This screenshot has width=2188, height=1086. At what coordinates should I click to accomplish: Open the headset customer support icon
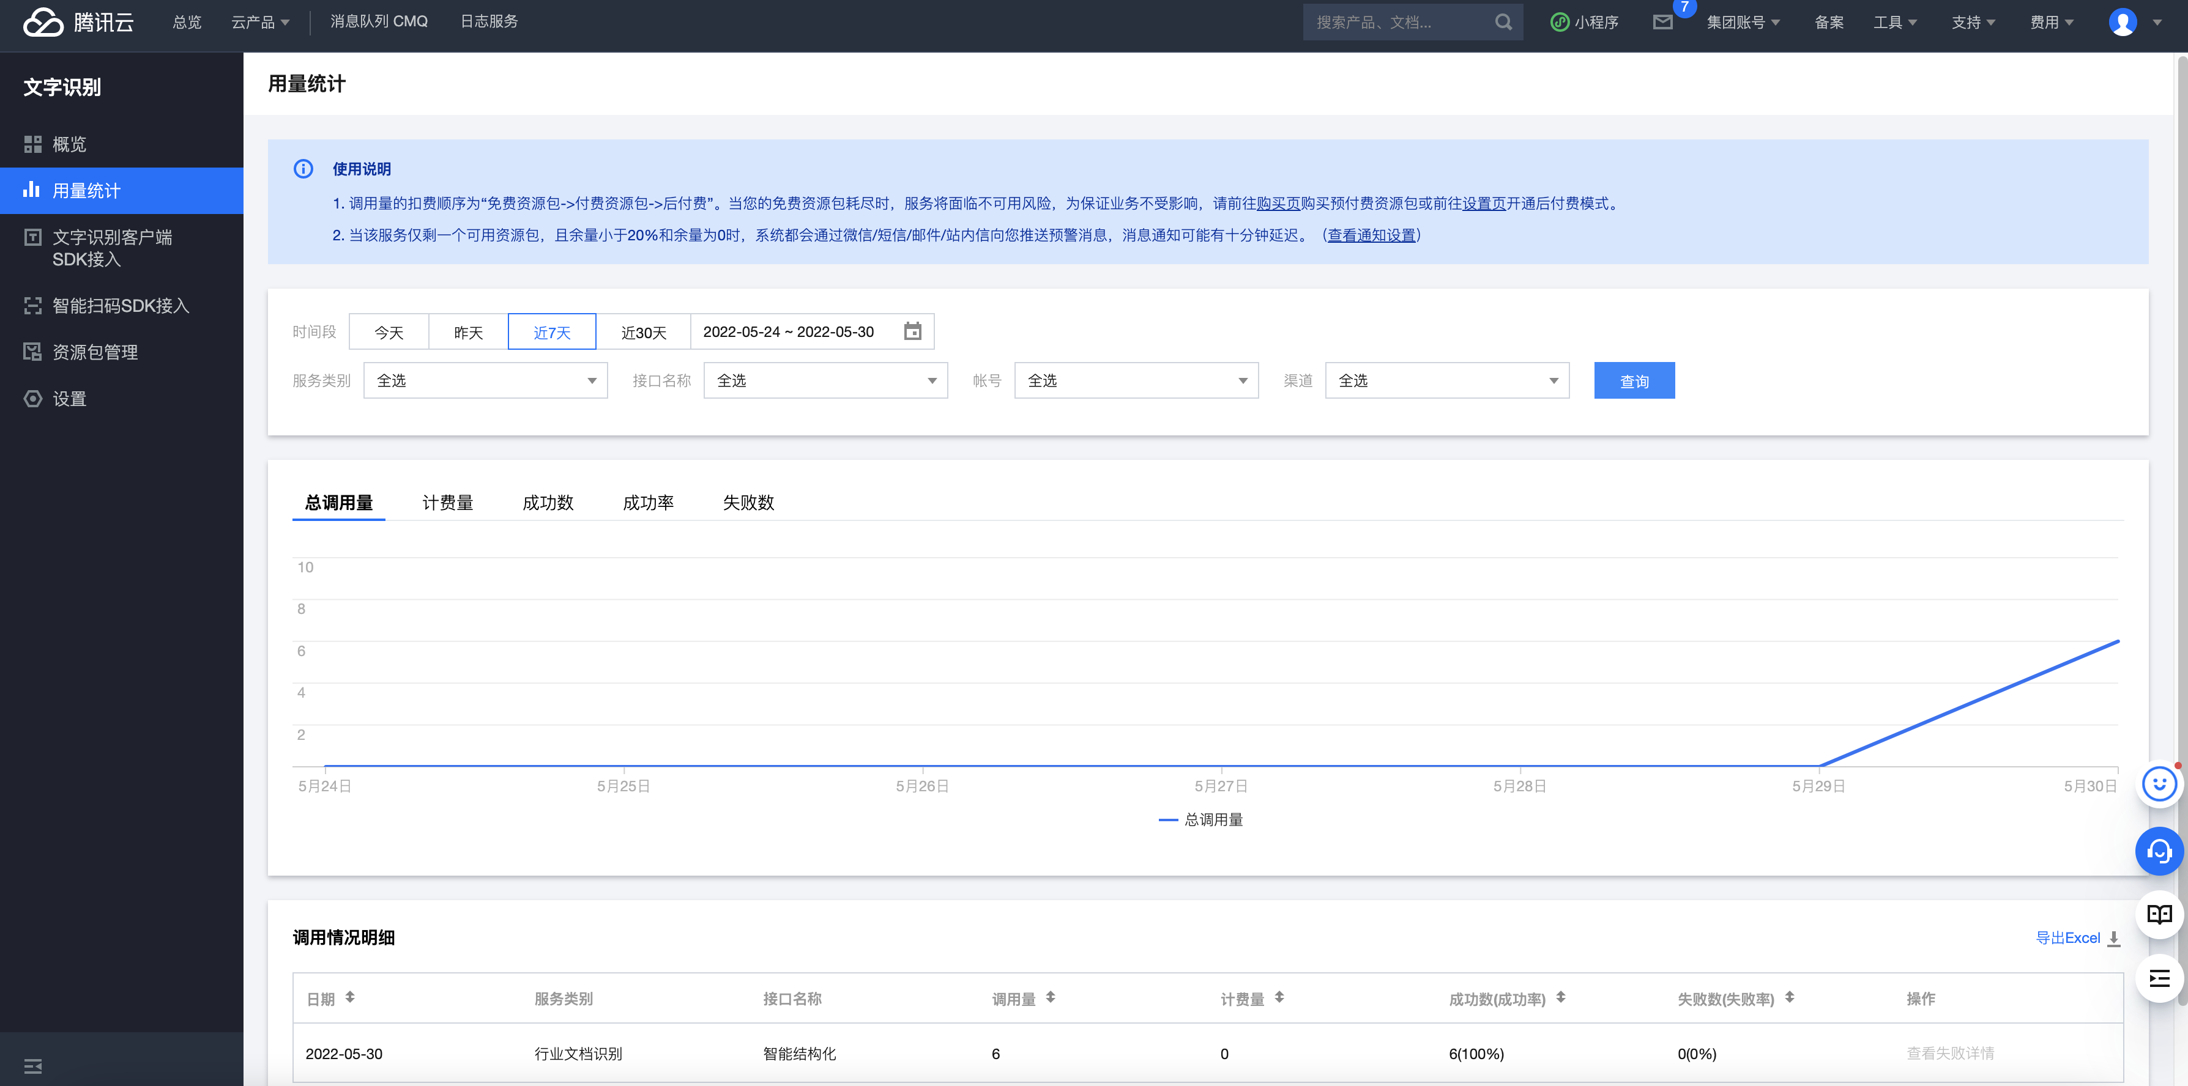(x=2158, y=851)
